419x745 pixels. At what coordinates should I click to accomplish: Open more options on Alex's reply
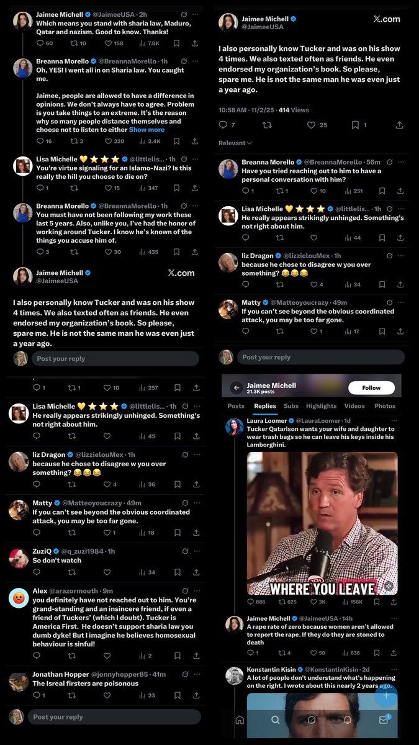pyautogui.click(x=195, y=591)
